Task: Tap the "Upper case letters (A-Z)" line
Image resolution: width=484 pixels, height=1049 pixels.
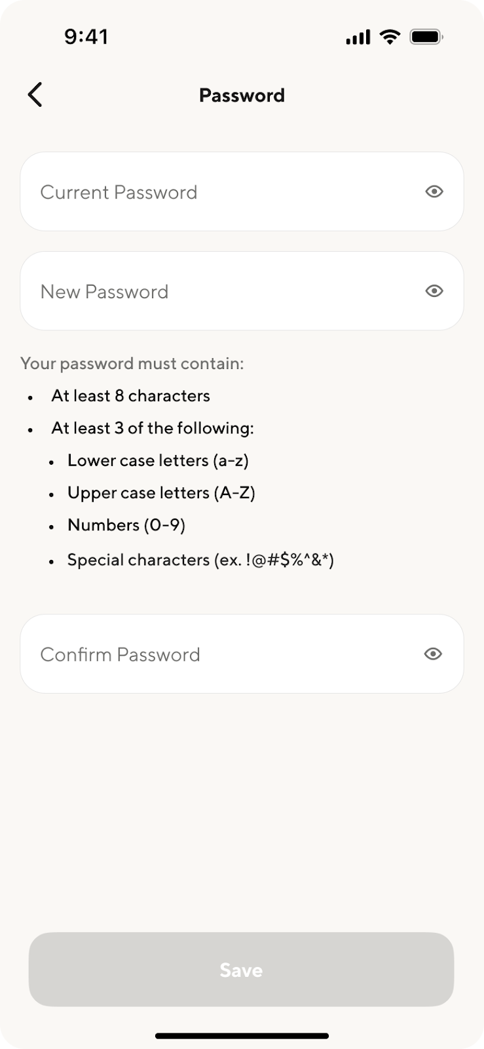Action: click(x=161, y=492)
